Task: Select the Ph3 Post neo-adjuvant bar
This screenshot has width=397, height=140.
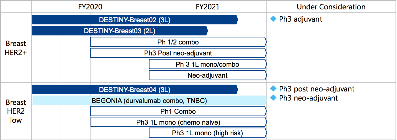Action: pos(178,53)
